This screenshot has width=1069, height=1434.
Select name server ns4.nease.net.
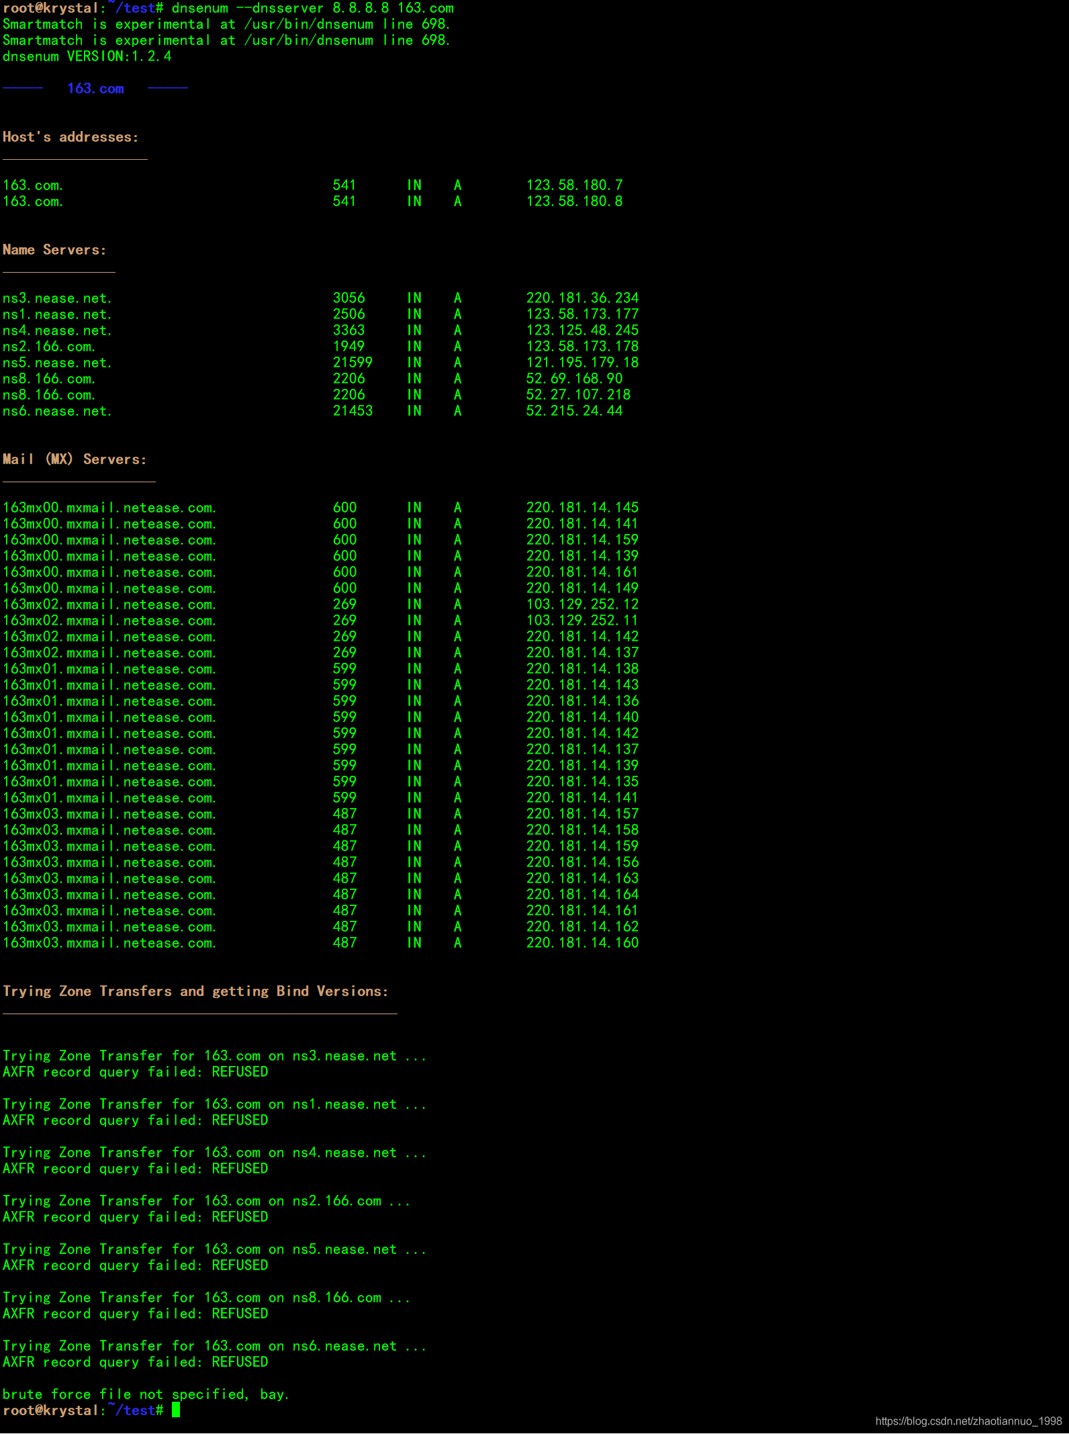pos(57,330)
